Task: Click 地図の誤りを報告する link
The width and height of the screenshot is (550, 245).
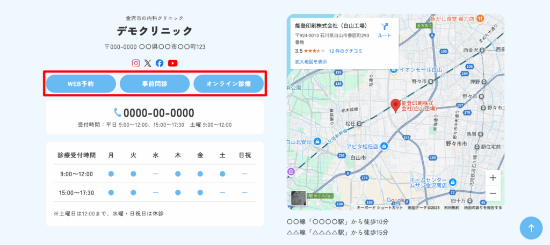Action: click(x=483, y=207)
